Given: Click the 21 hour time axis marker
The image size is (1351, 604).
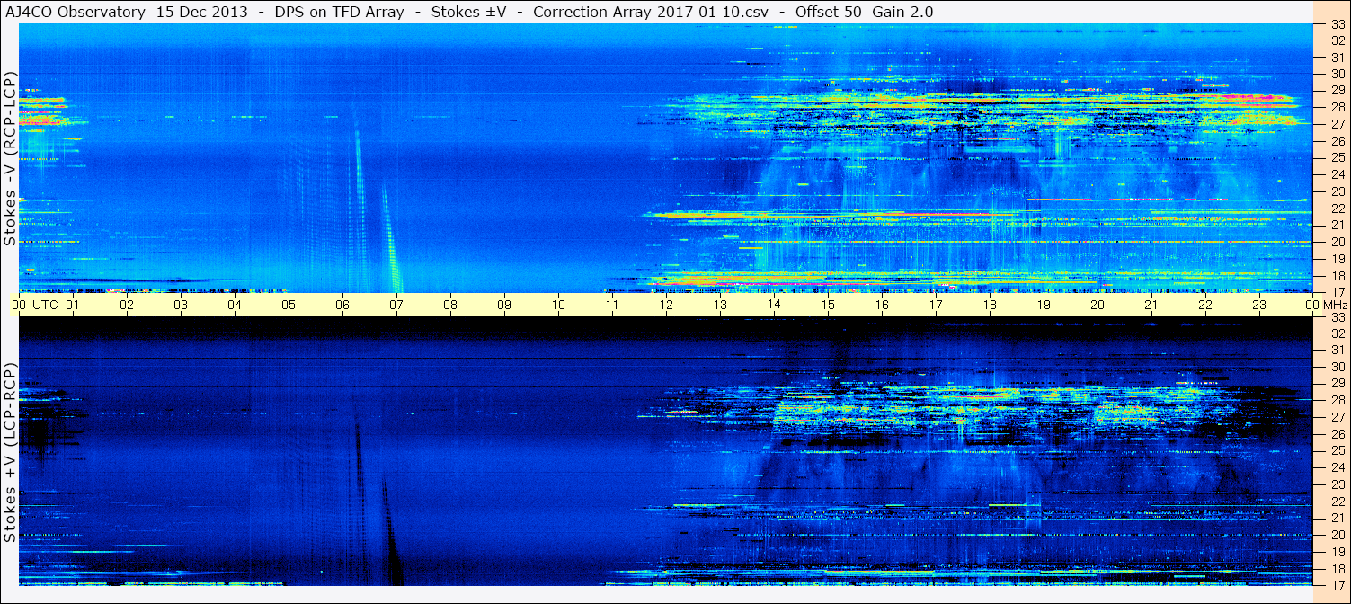Looking at the screenshot, I should click(1151, 305).
